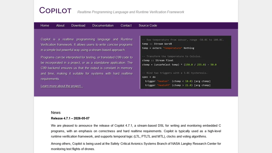Click the ctemp unsafeCast formula line
Viewport: 272px width, 153px height.
pos(179,65)
